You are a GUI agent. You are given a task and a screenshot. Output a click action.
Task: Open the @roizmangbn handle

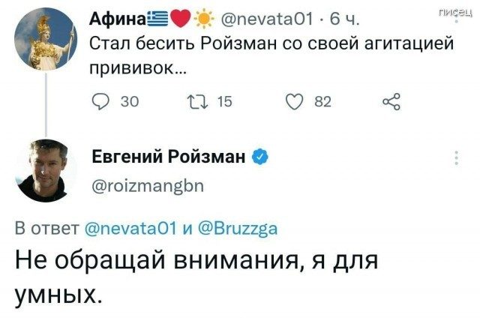[x=145, y=182]
